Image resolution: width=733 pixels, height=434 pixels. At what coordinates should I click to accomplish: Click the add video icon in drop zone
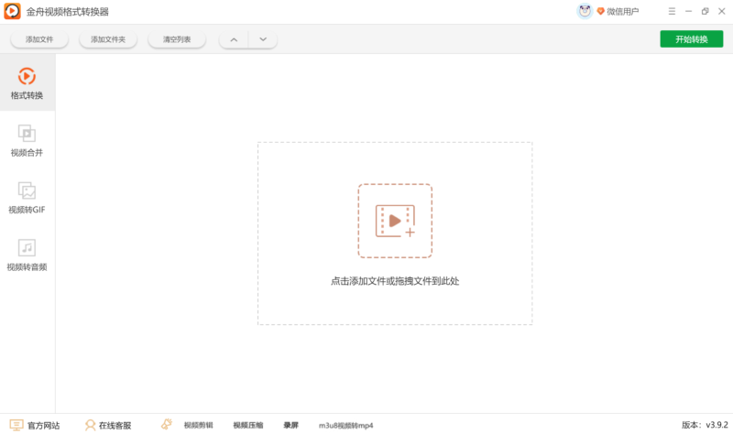click(395, 221)
